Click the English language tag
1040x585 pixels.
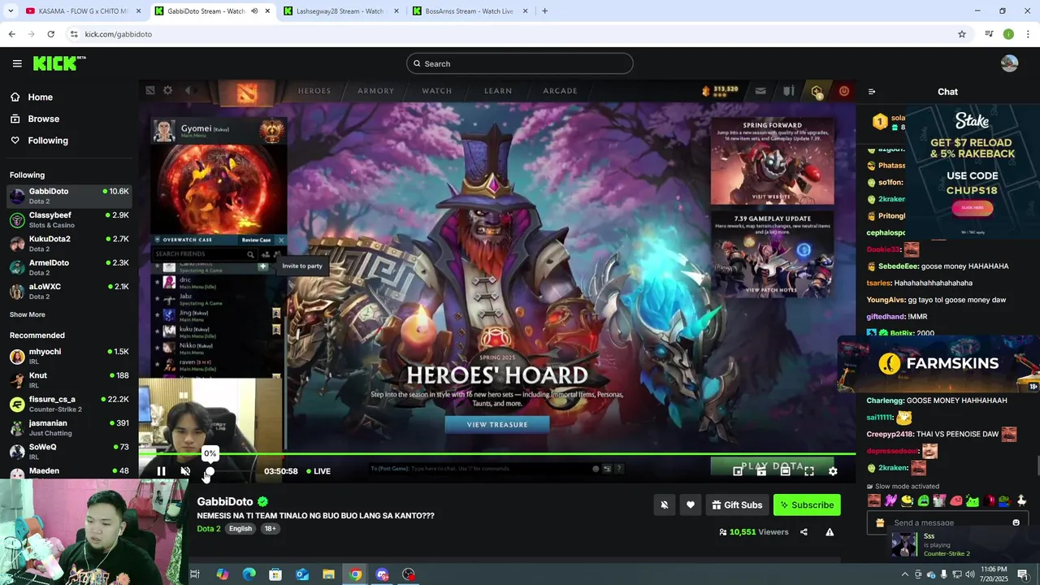240,529
